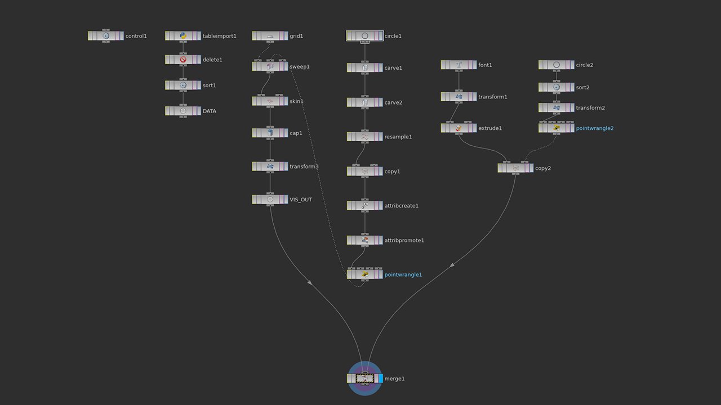
Task: Select the control1 node icon
Action: click(x=106, y=36)
